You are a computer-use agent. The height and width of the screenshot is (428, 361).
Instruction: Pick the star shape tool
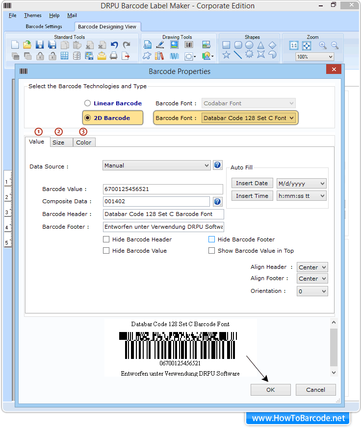pos(226,55)
